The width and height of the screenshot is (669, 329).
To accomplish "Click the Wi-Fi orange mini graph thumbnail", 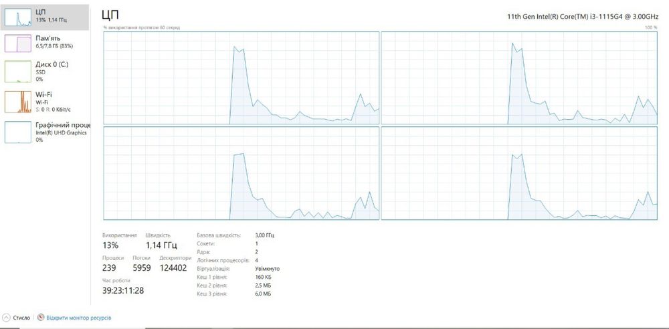I will point(18,102).
